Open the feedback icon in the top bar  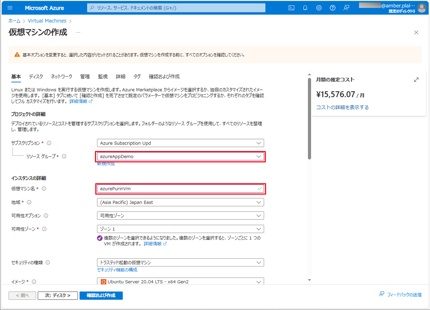coord(346,8)
